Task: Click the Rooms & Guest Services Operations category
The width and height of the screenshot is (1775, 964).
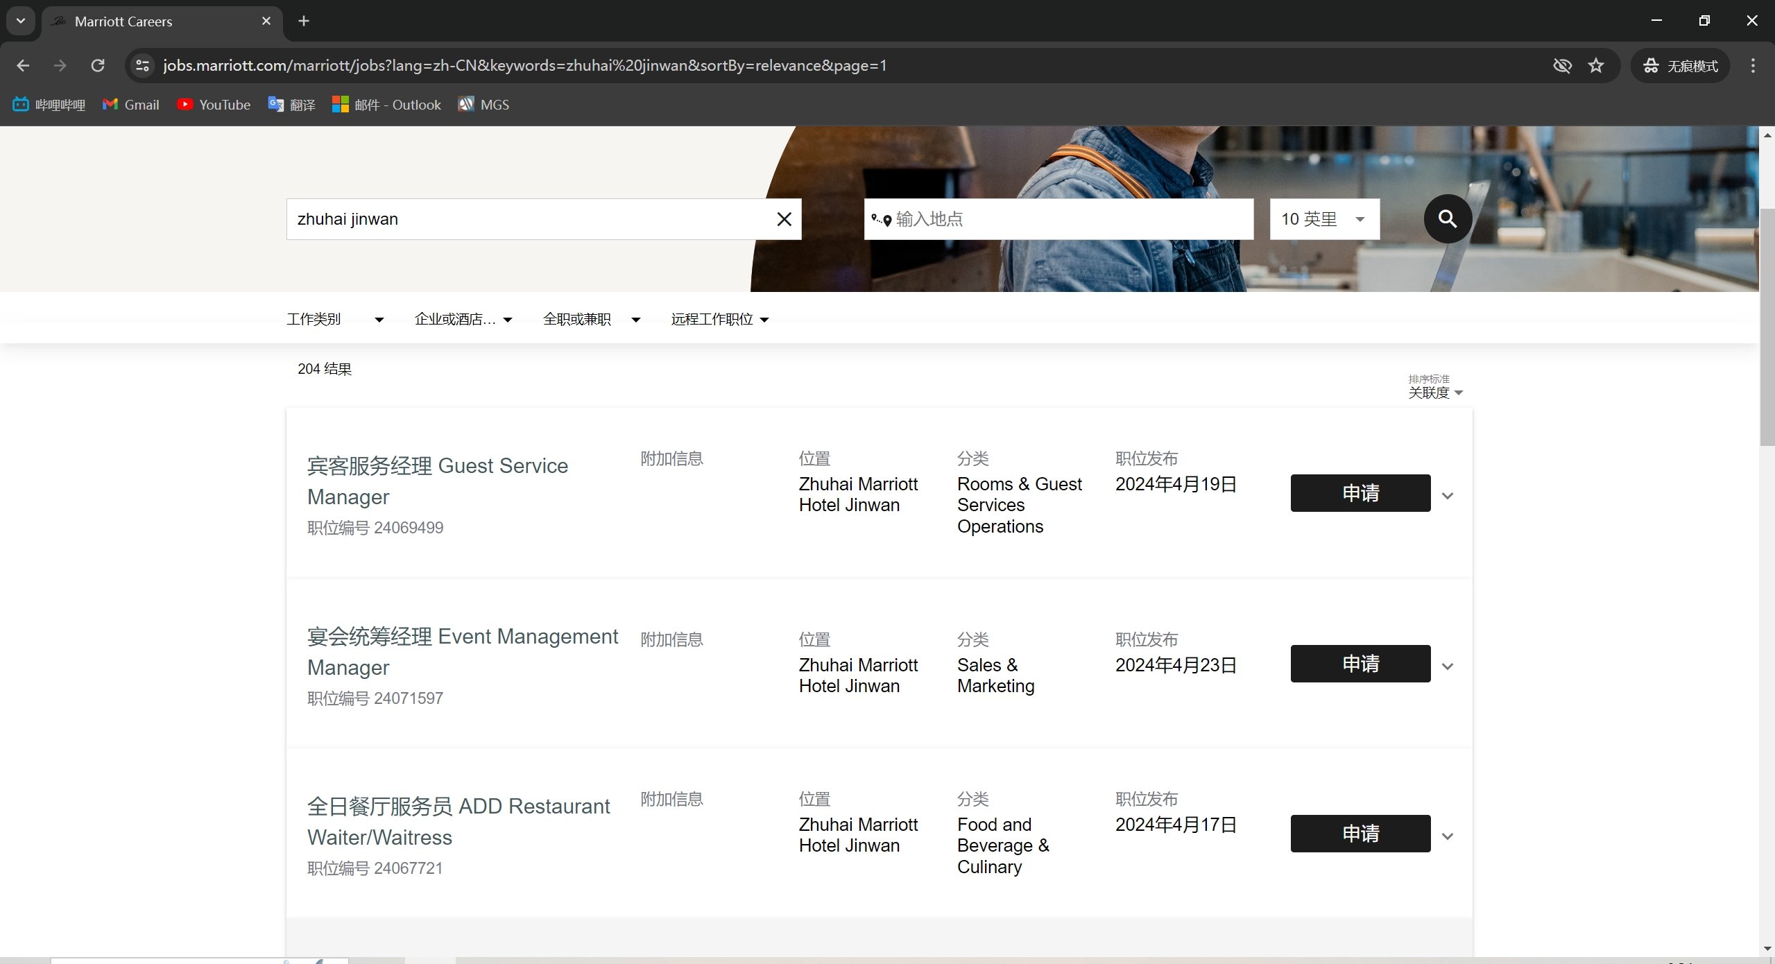Action: click(1019, 505)
